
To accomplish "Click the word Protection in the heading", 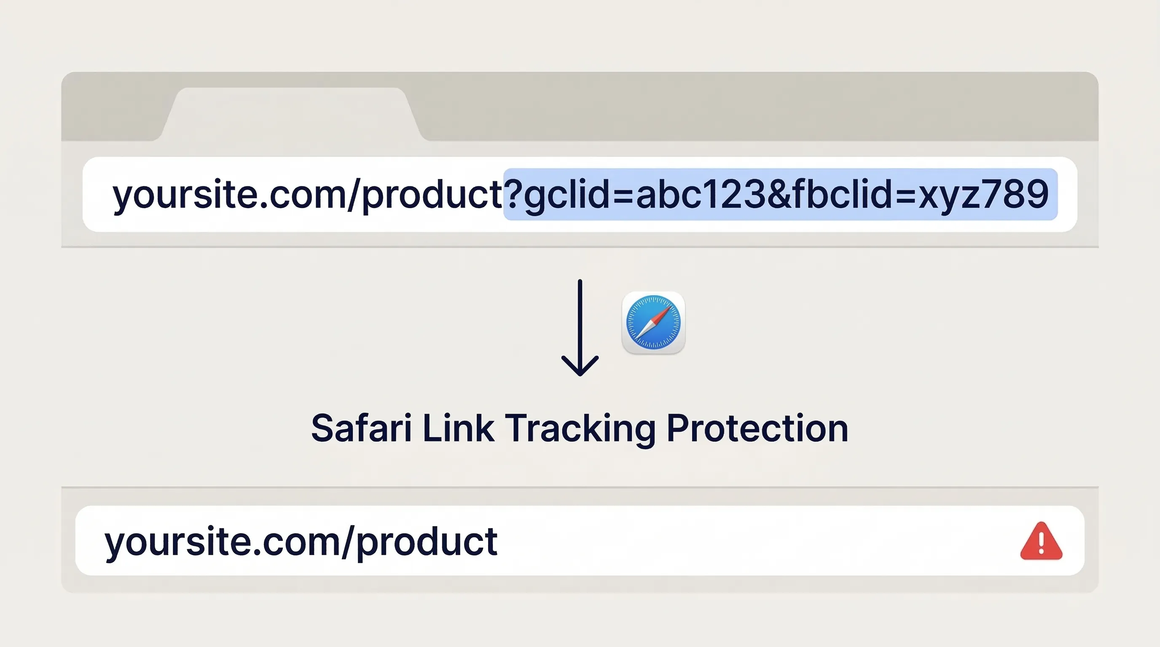I will 757,428.
